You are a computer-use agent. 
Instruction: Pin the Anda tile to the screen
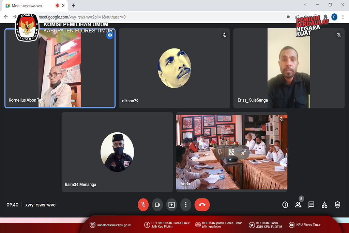tap(220, 152)
